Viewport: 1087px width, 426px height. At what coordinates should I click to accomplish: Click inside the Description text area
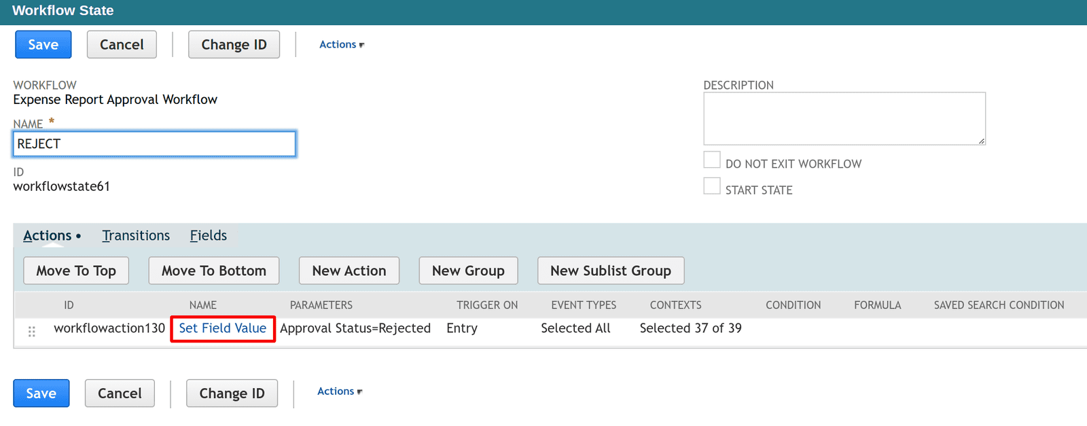pos(844,118)
